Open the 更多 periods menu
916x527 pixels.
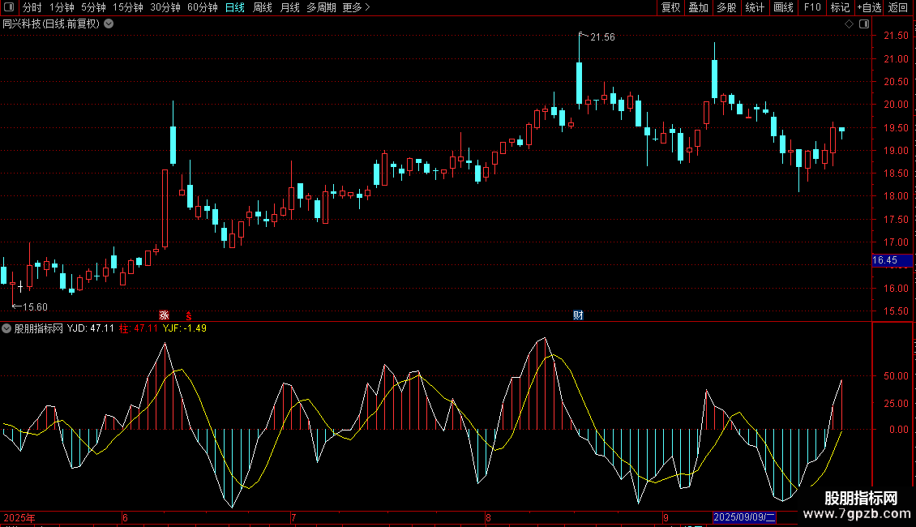point(356,7)
